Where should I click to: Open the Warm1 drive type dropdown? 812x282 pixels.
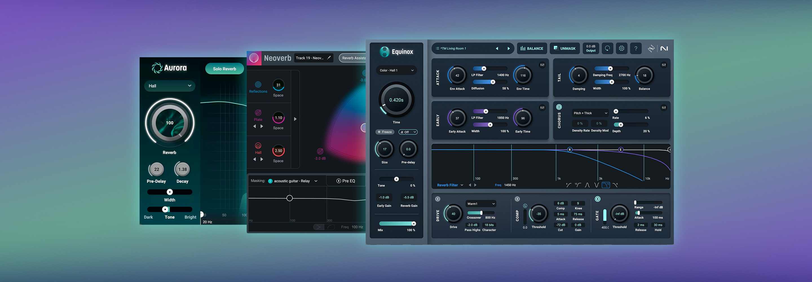(480, 204)
